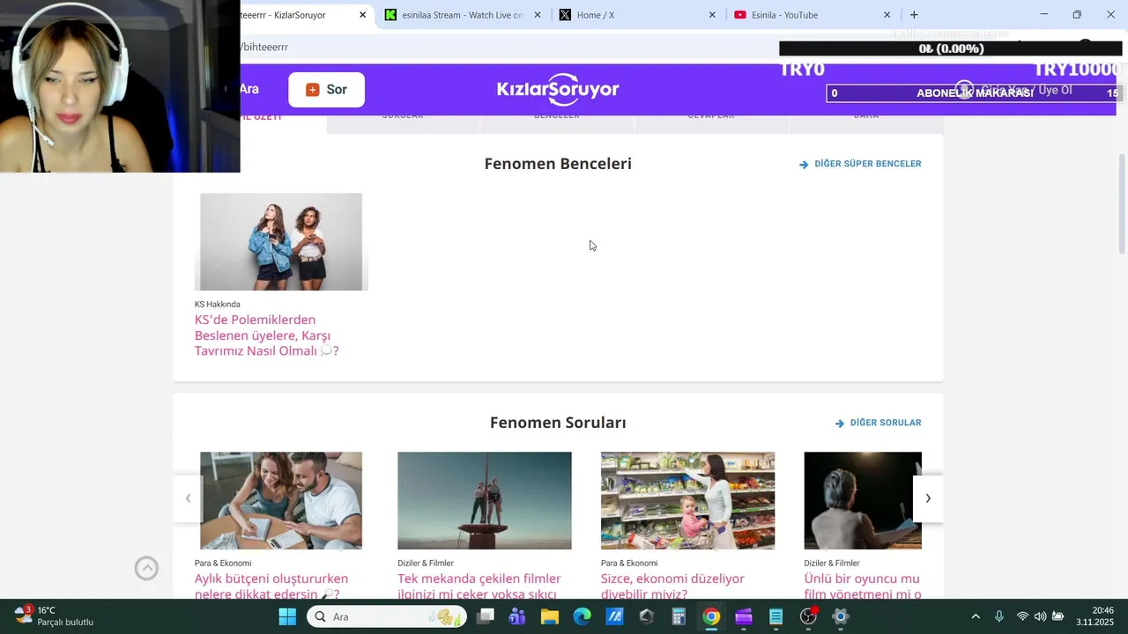Open 'Tek mekanda çekilen filmler' question
Viewport: 1128px width, 634px height.
coord(479,586)
